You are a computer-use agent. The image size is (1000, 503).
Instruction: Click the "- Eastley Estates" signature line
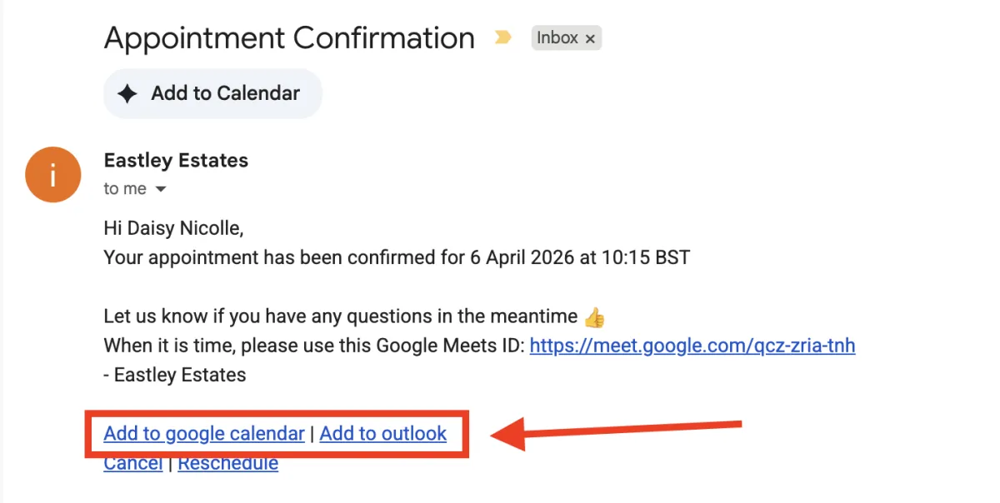point(174,375)
